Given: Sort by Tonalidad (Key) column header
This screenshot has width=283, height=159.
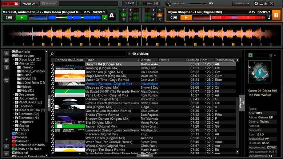Looking at the screenshot, I should pos(225,60).
